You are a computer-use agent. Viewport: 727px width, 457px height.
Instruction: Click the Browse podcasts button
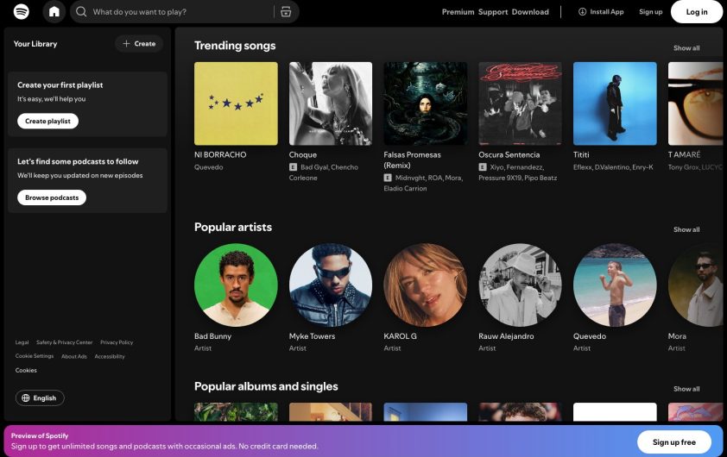coord(52,197)
